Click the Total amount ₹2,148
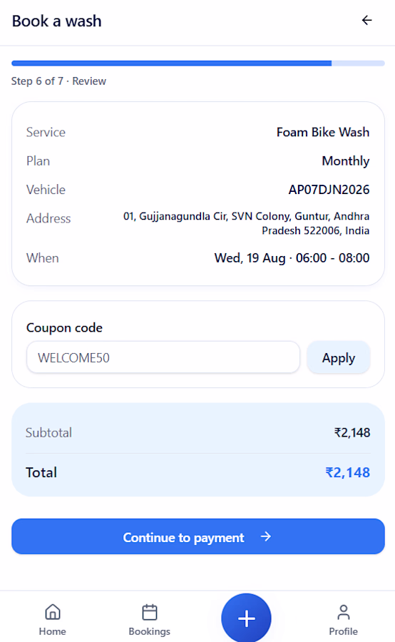The width and height of the screenshot is (395, 642). [x=347, y=472]
